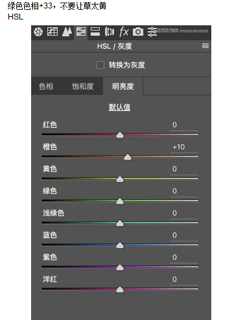245x320 pixels.
Task: Open the Detail panel mountain icon
Action: pyautogui.click(x=67, y=32)
